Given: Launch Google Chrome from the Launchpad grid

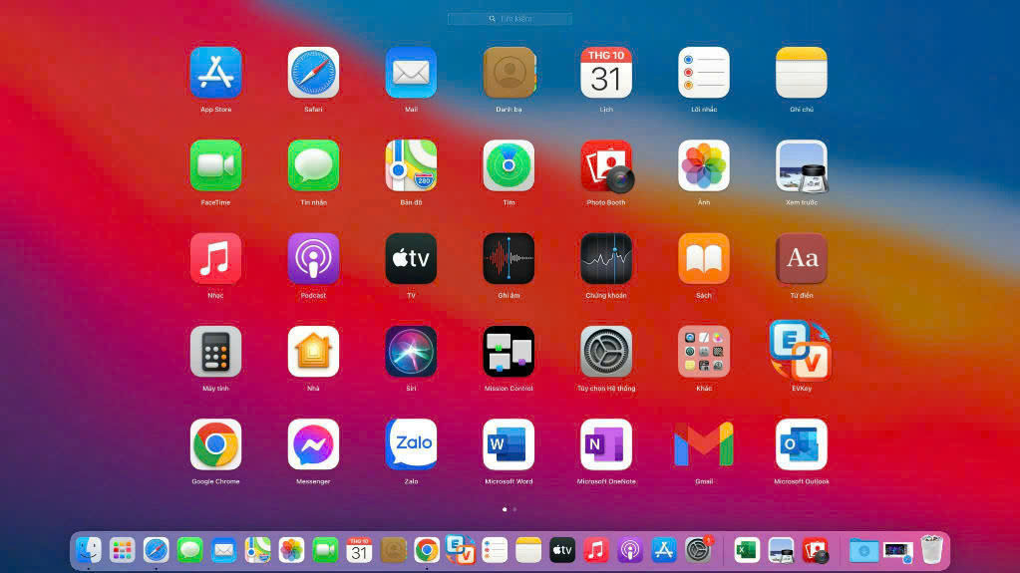Looking at the screenshot, I should (216, 444).
